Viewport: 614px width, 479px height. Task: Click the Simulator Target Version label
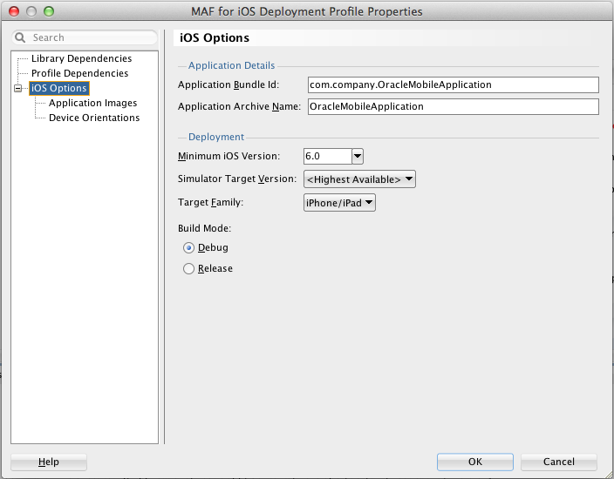[x=237, y=179]
